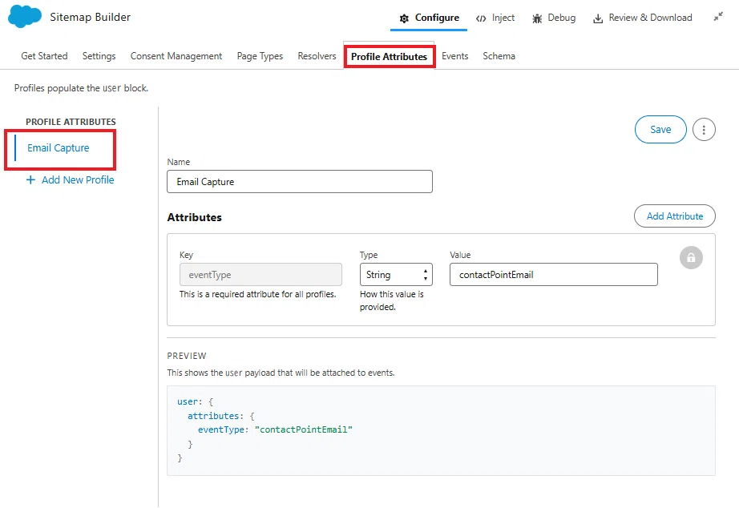Click the Add Attribute button
Image resolution: width=739 pixels, height=508 pixels.
[x=674, y=216]
